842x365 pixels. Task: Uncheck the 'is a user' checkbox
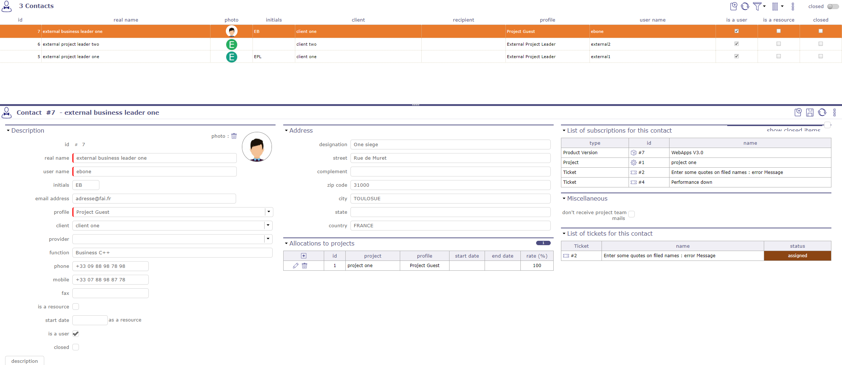click(76, 334)
